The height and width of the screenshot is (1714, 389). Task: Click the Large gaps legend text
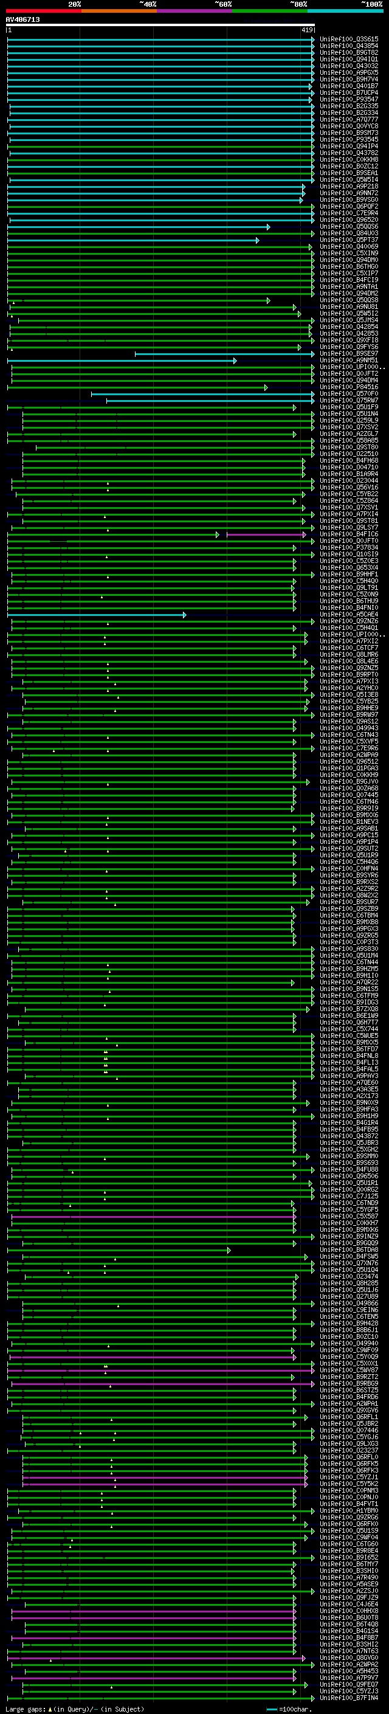[x=74, y=1709]
